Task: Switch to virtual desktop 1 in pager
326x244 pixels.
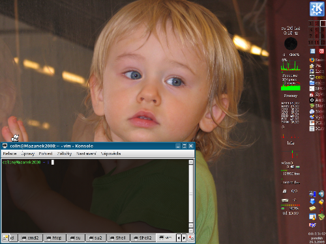Action: pyautogui.click(x=311, y=23)
